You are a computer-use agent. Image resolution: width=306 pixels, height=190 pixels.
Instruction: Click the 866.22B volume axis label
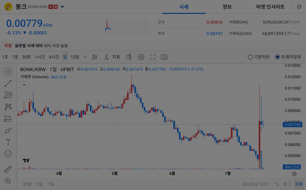pyautogui.click(x=292, y=167)
